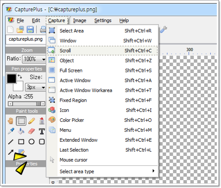Click the wrench settings toolbar icon
The image size is (221, 188).
pyautogui.click(x=163, y=29)
